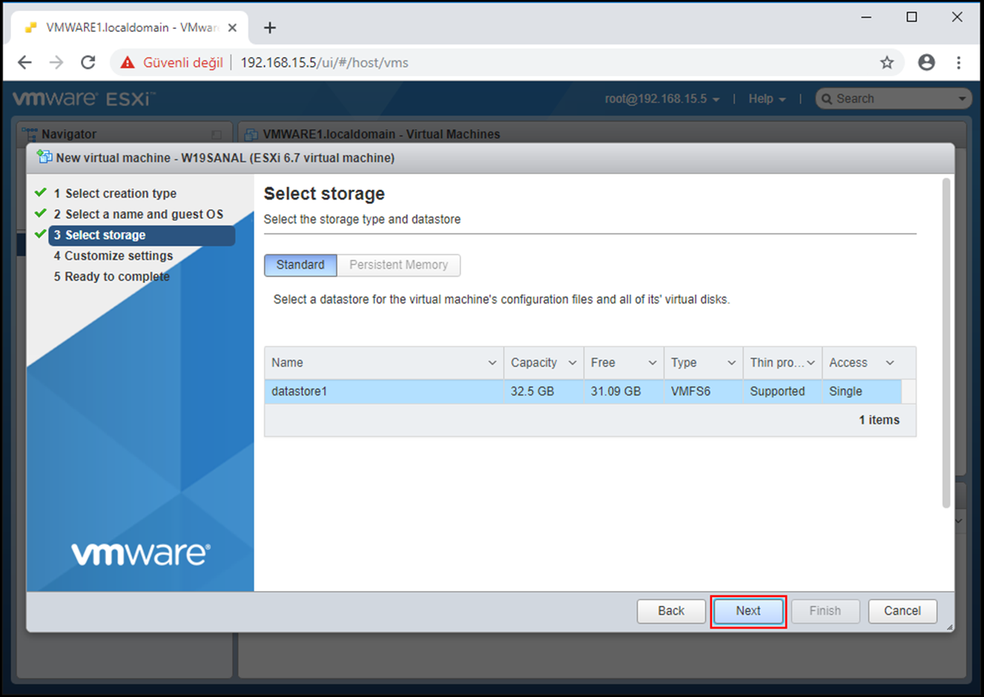
Task: Minimize the browser window
Action: pyautogui.click(x=866, y=17)
